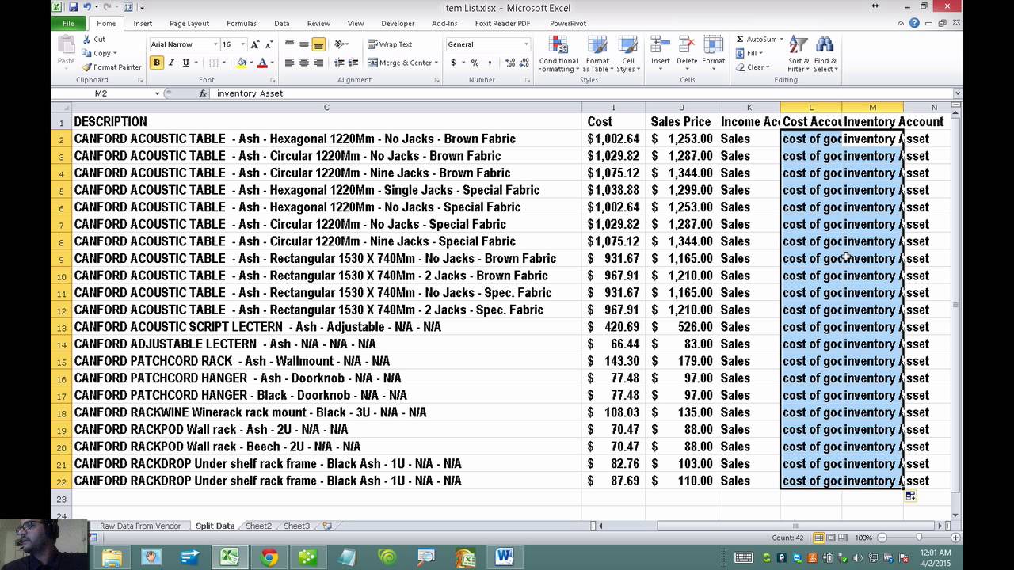
Task: Switch to the Insert ribbon tab
Action: [143, 24]
